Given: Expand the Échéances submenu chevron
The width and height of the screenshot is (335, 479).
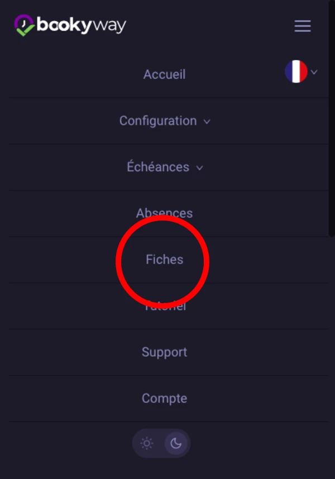Looking at the screenshot, I should pyautogui.click(x=199, y=168).
